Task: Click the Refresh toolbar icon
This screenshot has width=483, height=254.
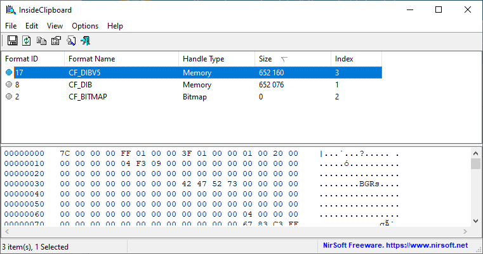Action: [x=27, y=41]
